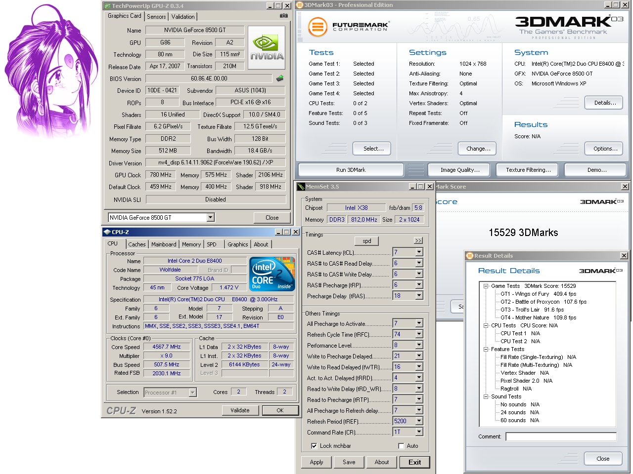Open the Command Rate (CR) dropdown

click(x=419, y=432)
